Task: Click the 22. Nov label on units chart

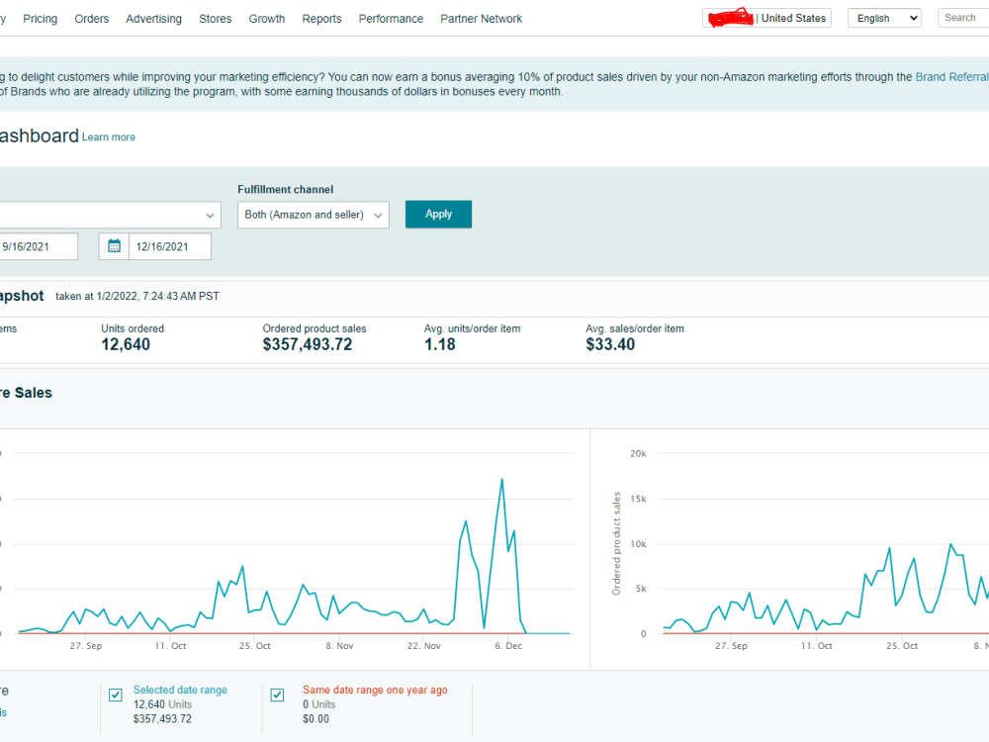Action: (x=424, y=645)
